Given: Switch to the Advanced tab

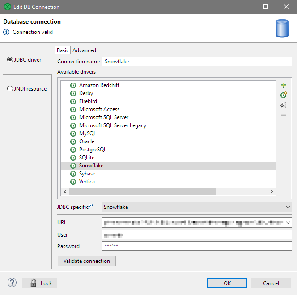Looking at the screenshot, I should tap(84, 50).
